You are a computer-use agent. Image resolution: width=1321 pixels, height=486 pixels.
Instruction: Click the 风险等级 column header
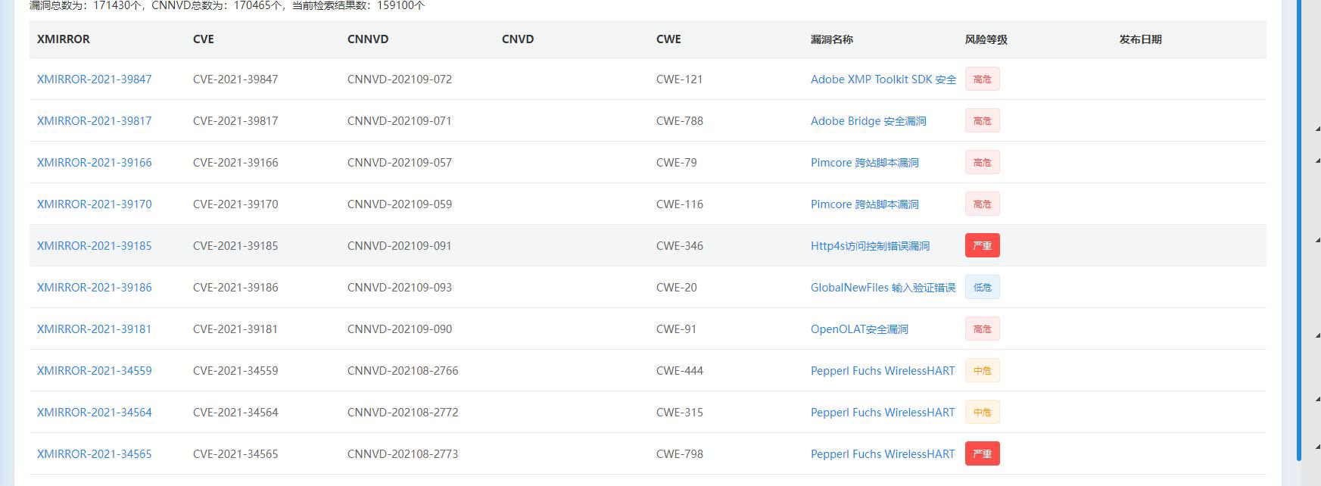pos(986,39)
